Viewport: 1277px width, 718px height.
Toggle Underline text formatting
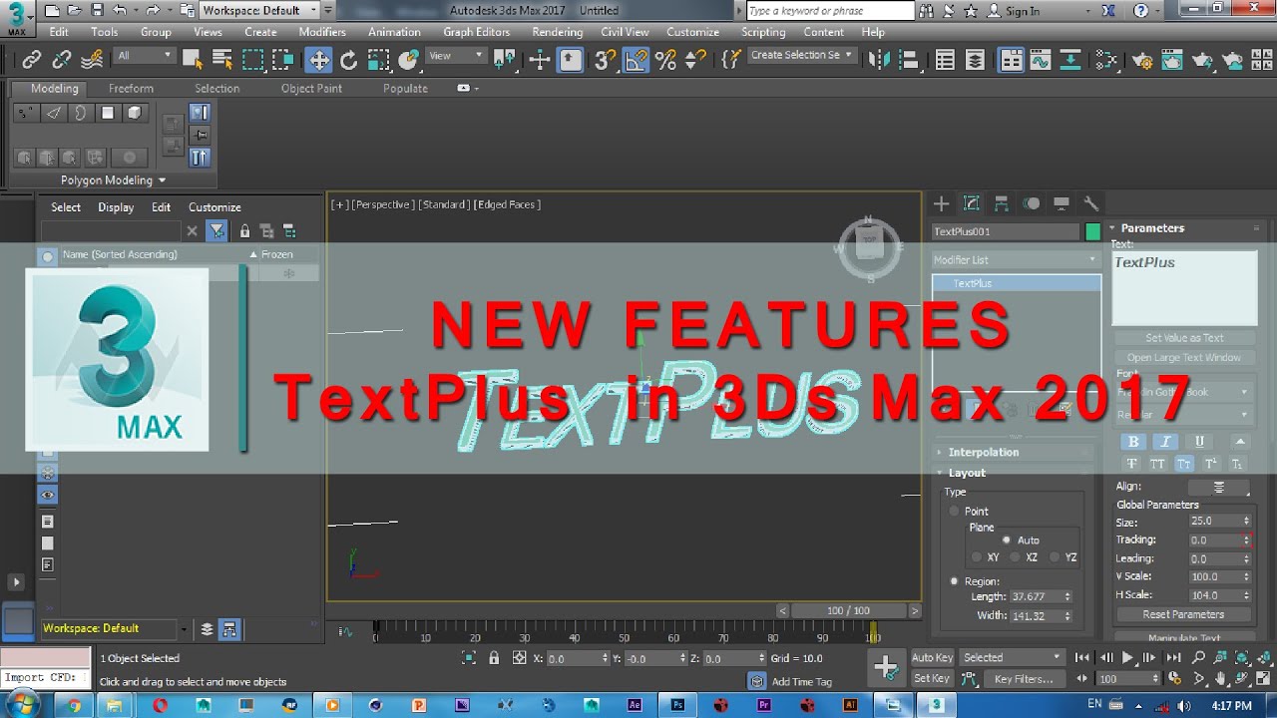pos(1199,442)
